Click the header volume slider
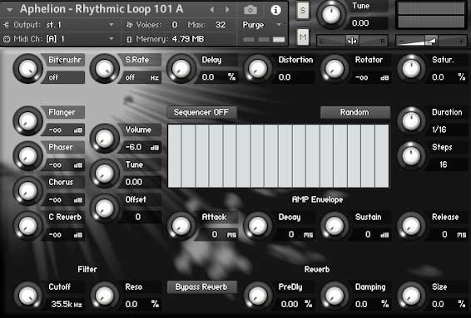The width and height of the screenshot is (471, 318). (x=431, y=41)
